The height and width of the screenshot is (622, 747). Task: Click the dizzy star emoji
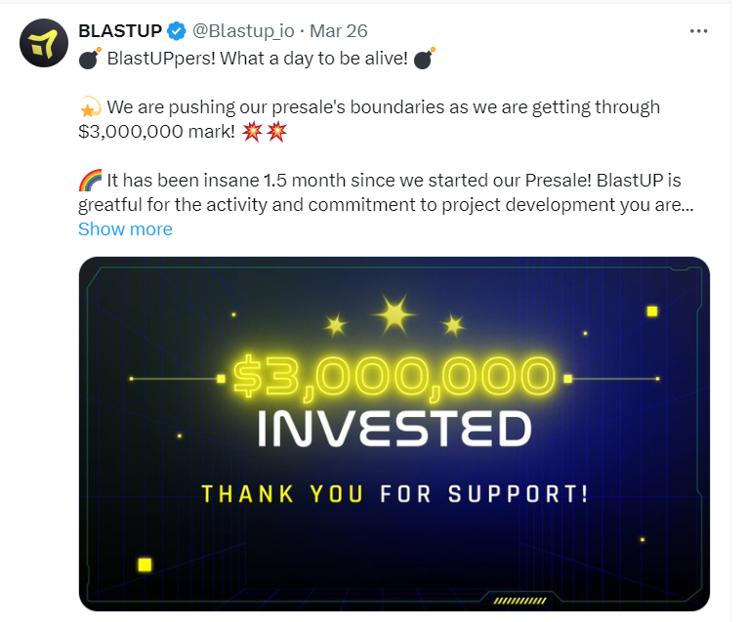(x=90, y=107)
